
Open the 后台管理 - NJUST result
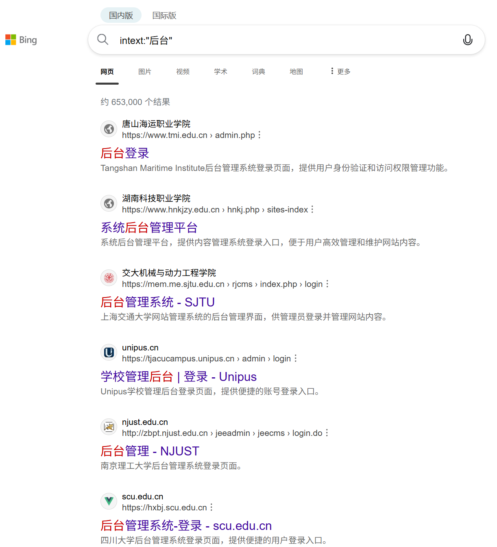[x=150, y=451]
